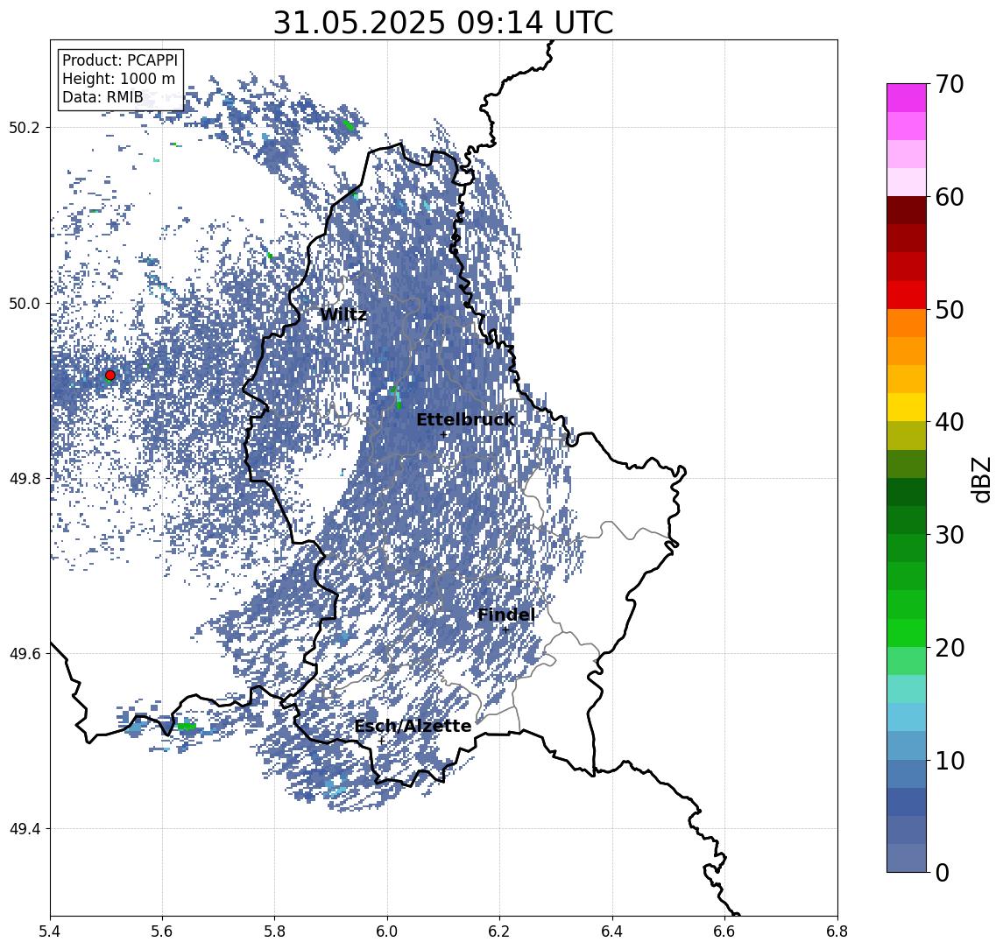Click the dark green colorbar segment near 30

point(907,520)
